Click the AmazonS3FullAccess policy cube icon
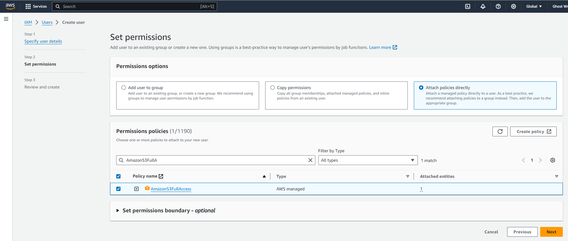 coord(147,188)
